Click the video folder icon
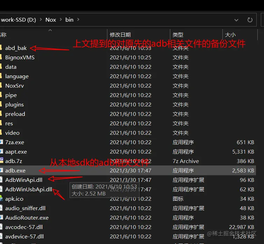 [1, 132]
